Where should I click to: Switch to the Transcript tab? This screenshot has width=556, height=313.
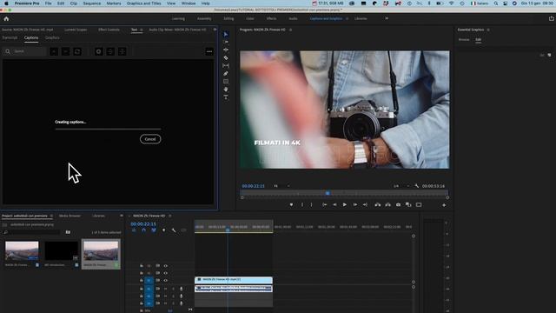[10, 37]
